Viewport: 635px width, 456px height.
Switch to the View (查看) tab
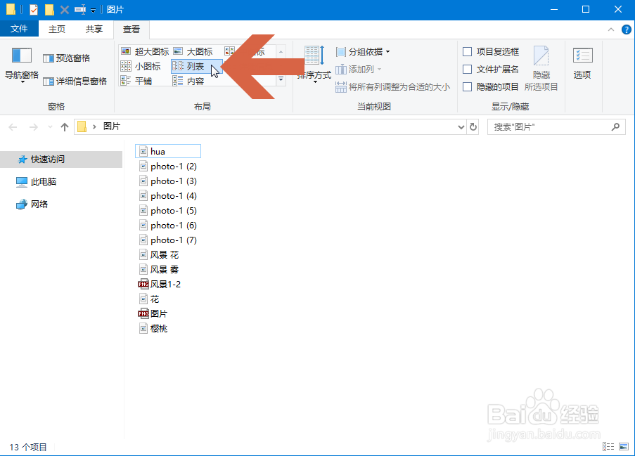point(132,30)
